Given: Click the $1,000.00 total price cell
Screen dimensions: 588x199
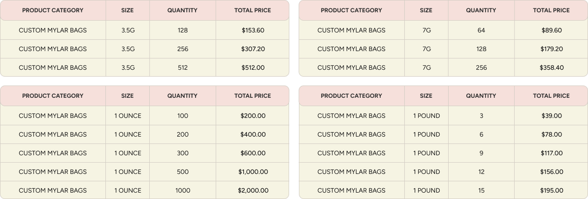Looking at the screenshot, I should point(253,172).
